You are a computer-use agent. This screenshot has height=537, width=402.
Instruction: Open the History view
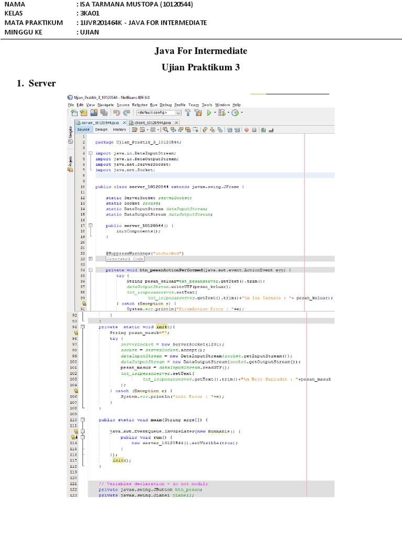click(x=119, y=130)
